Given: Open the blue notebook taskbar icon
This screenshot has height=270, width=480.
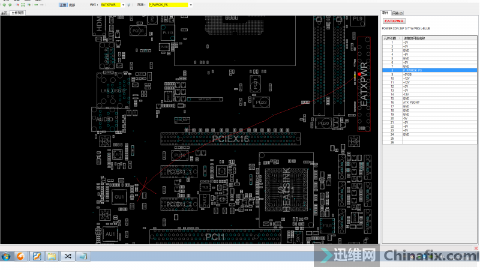Looking at the screenshot, I should (x=83, y=256).
